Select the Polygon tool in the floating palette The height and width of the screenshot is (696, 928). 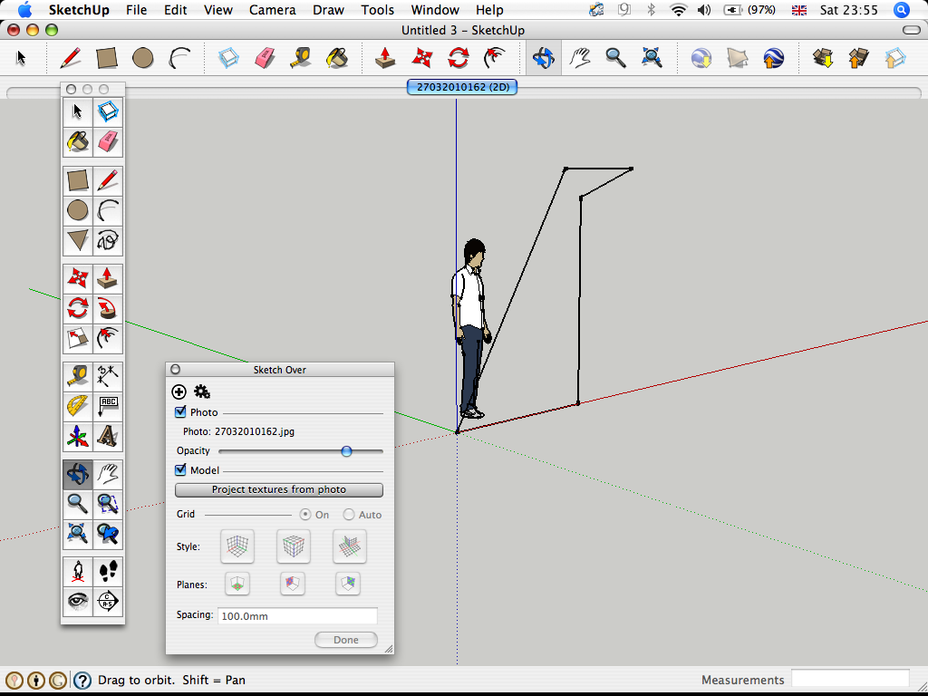click(78, 240)
